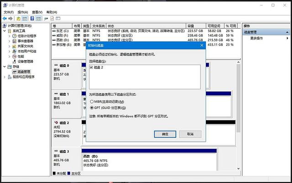Click the last split-view toolbar icon
The width and height of the screenshot is (292, 183).
click(x=58, y=18)
